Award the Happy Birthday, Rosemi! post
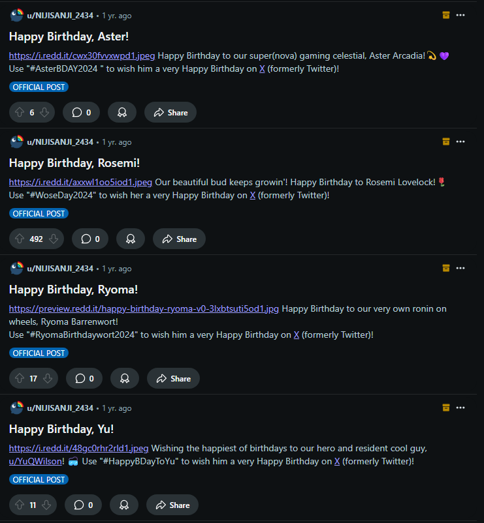Viewport: 484px width, 523px height. tap(131, 239)
